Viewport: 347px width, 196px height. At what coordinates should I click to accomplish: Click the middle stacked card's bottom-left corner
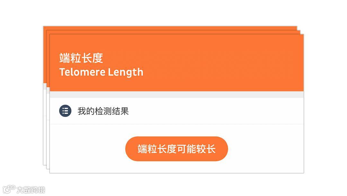(48, 168)
